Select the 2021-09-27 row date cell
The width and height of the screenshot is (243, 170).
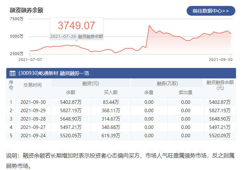tap(32, 127)
